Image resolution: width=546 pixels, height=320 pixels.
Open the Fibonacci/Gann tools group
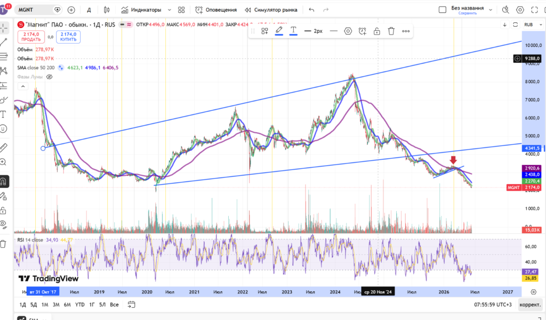(x=4, y=56)
